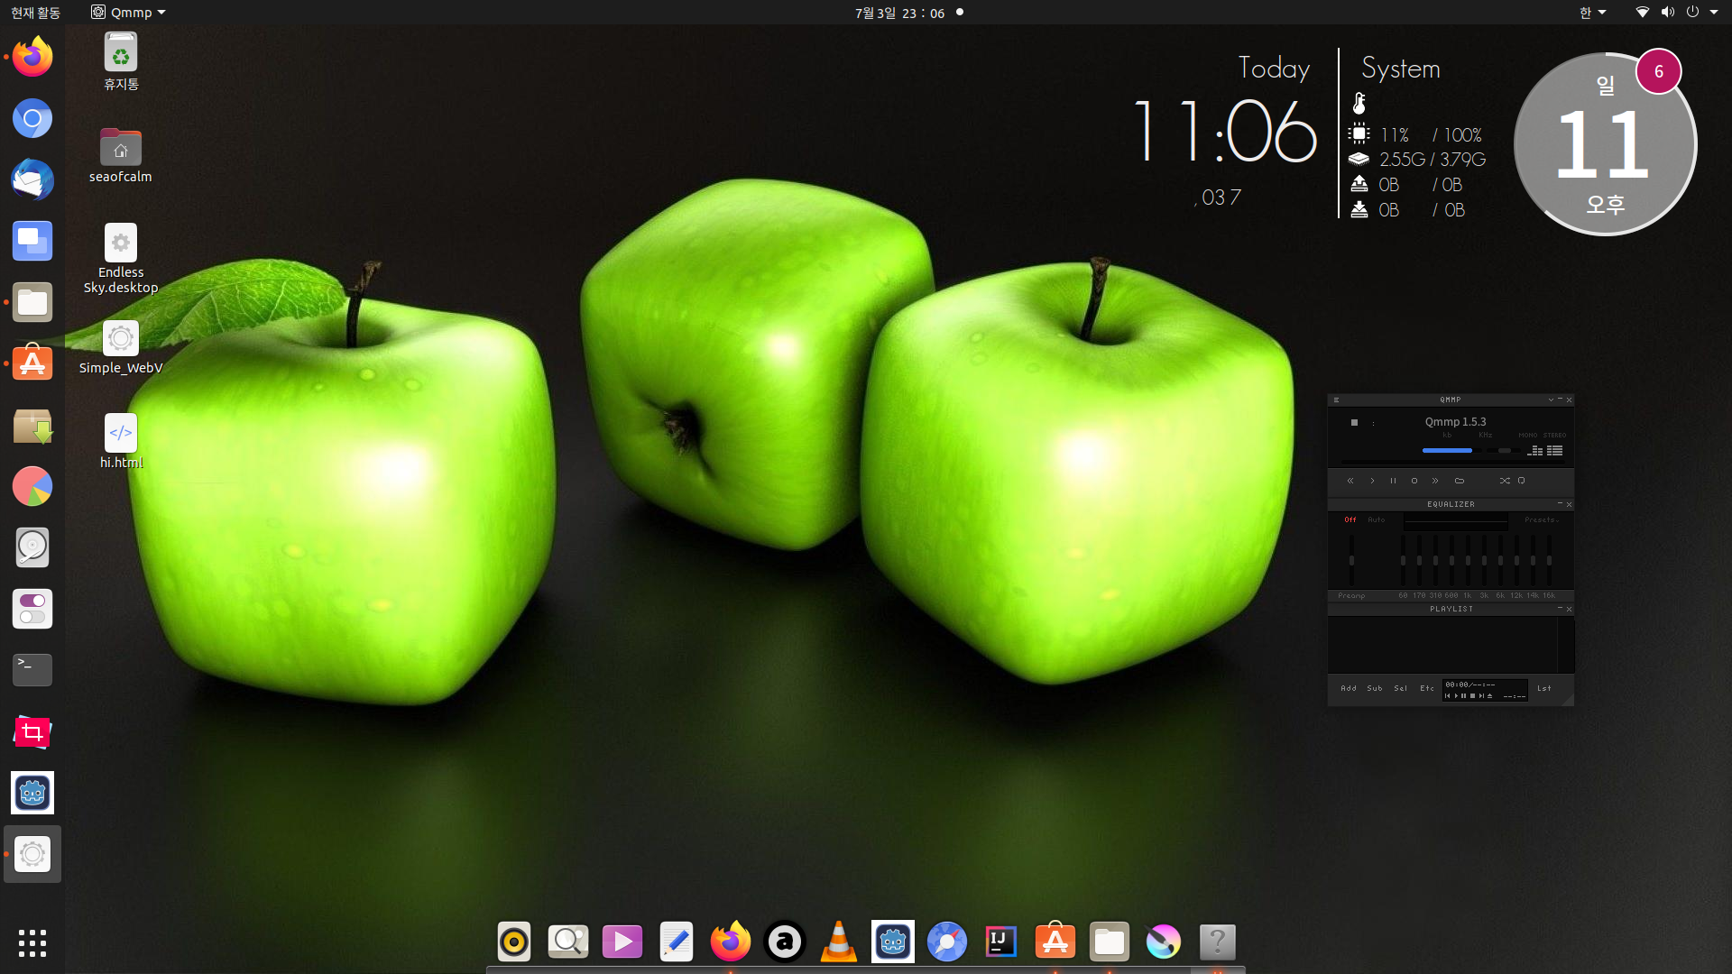Enable equalizer Auto mode
Image resolution: width=1732 pixels, height=974 pixels.
(x=1376, y=520)
